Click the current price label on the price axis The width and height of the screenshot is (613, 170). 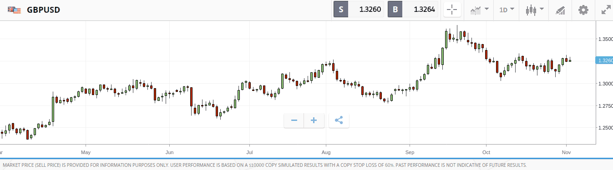coord(604,60)
